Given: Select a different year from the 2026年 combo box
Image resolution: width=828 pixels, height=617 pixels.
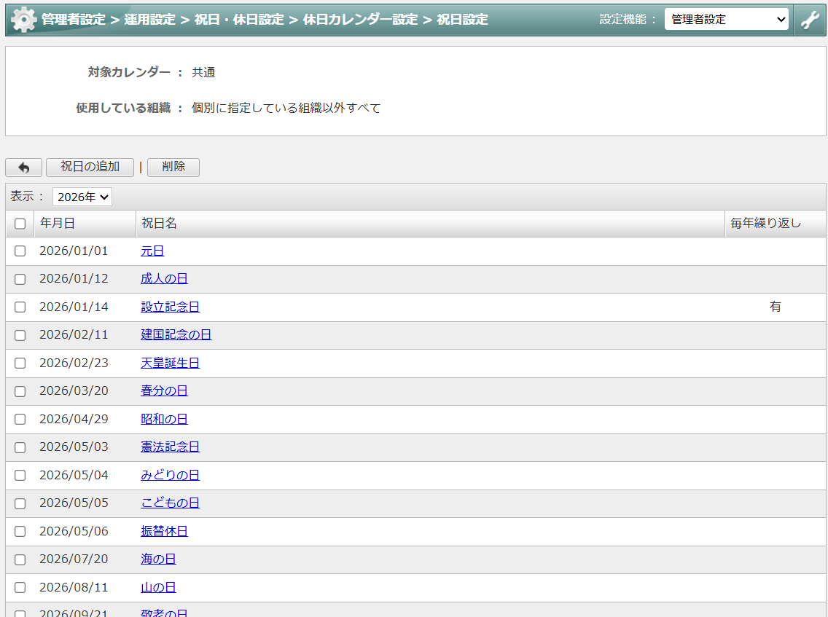Looking at the screenshot, I should pos(82,196).
